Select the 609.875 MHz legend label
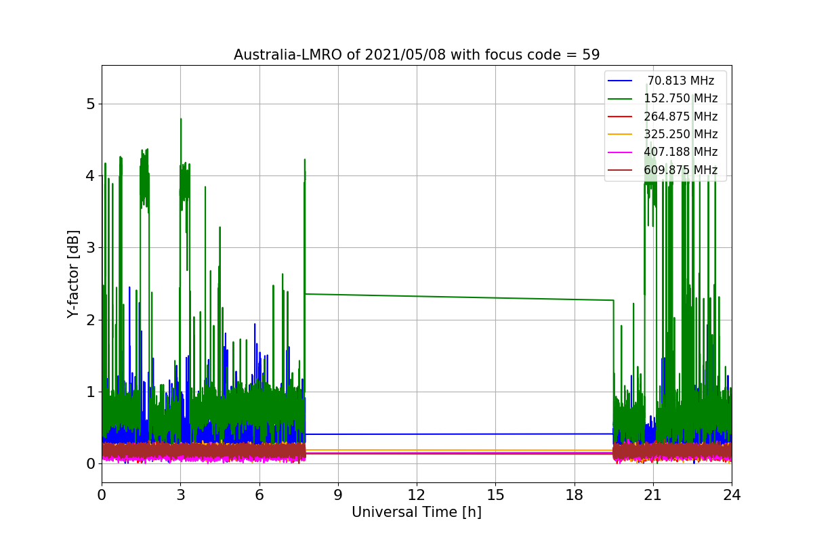 coord(681,169)
